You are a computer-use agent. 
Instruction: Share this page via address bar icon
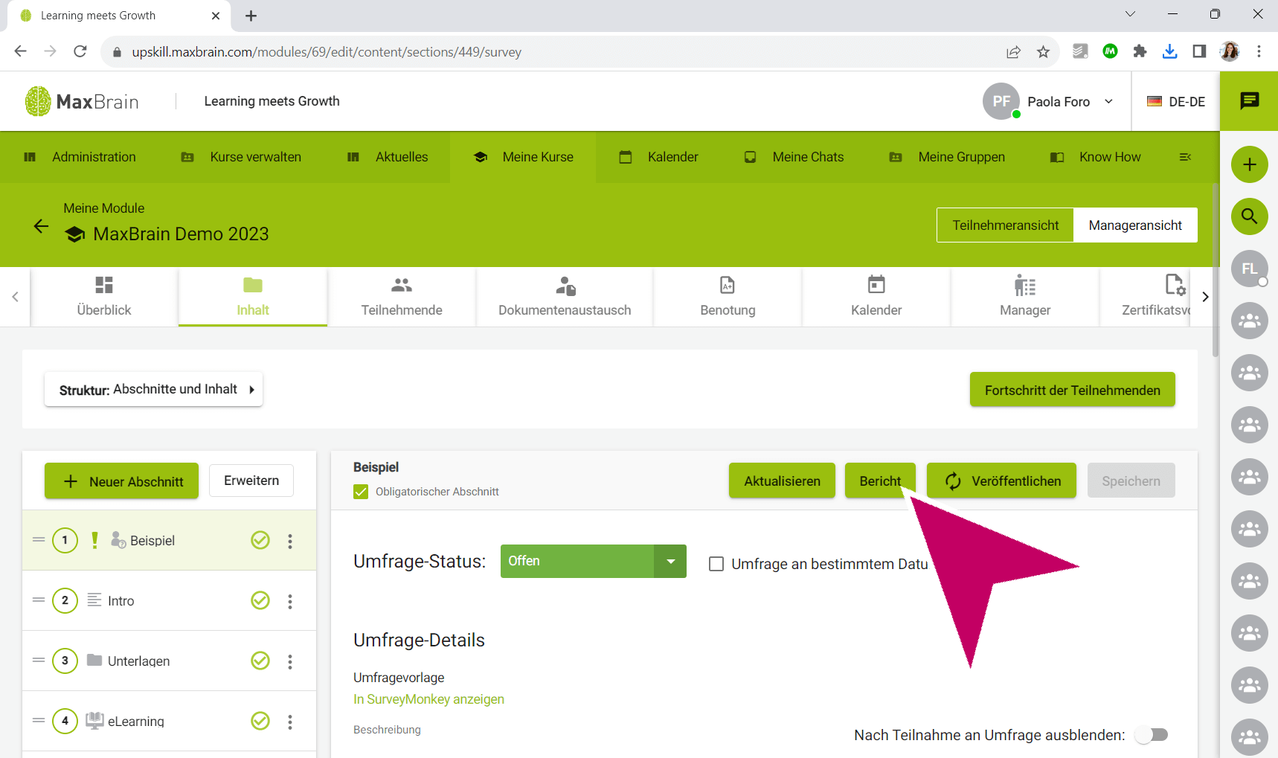point(1013,51)
